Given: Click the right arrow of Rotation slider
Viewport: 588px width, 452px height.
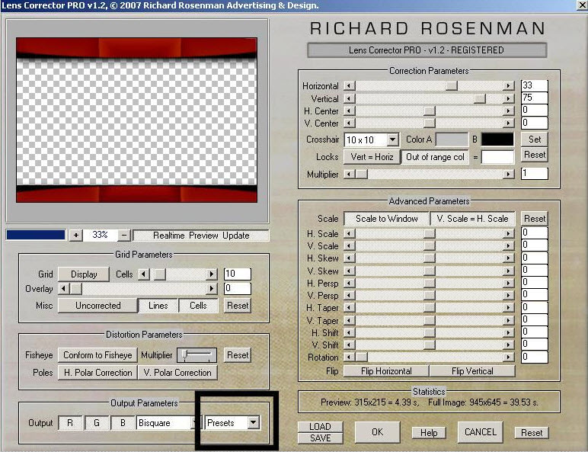Looking at the screenshot, I should tap(508, 357).
